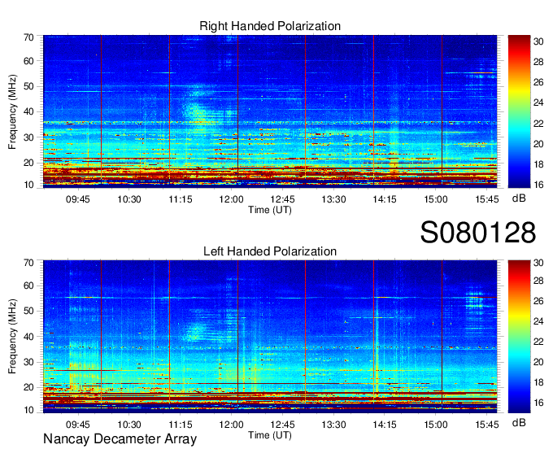
Task: Click the 60 MHz tick of the bottom plot
Action: (x=28, y=286)
